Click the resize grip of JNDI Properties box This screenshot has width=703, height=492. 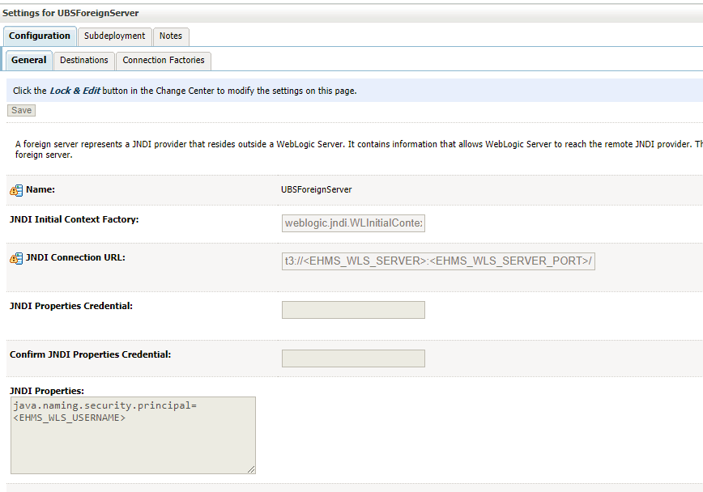251,469
